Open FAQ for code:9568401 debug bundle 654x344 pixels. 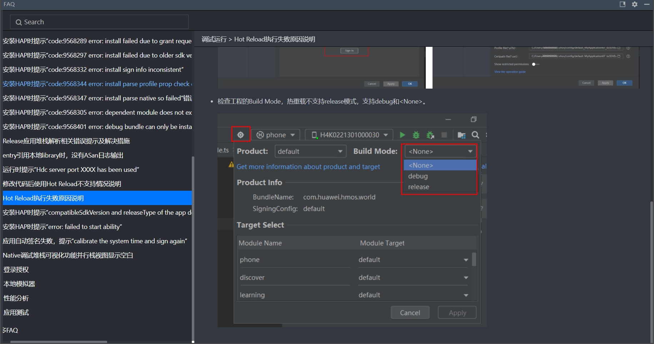[x=97, y=127]
